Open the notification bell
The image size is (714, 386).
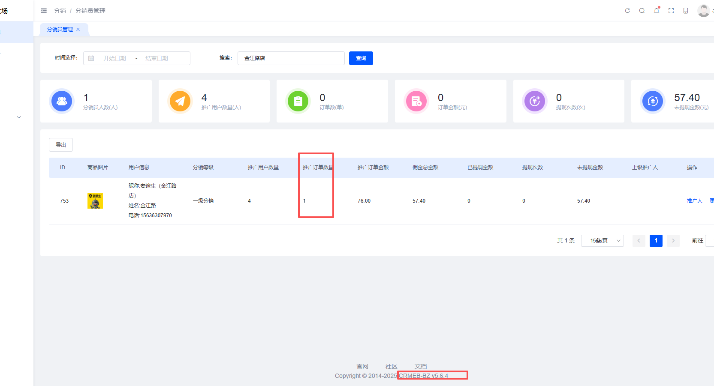pos(657,11)
